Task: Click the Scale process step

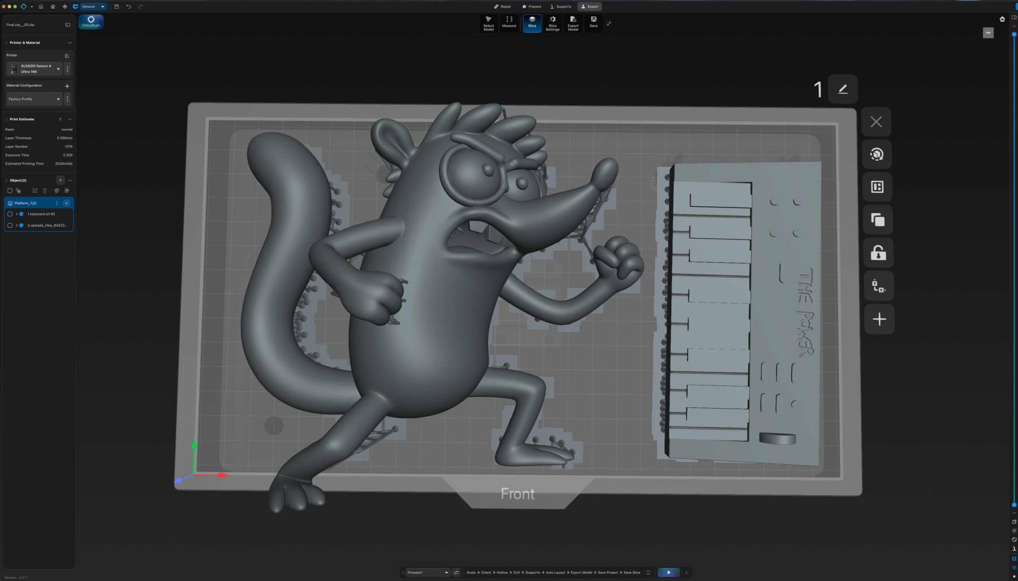Action: pos(471,573)
